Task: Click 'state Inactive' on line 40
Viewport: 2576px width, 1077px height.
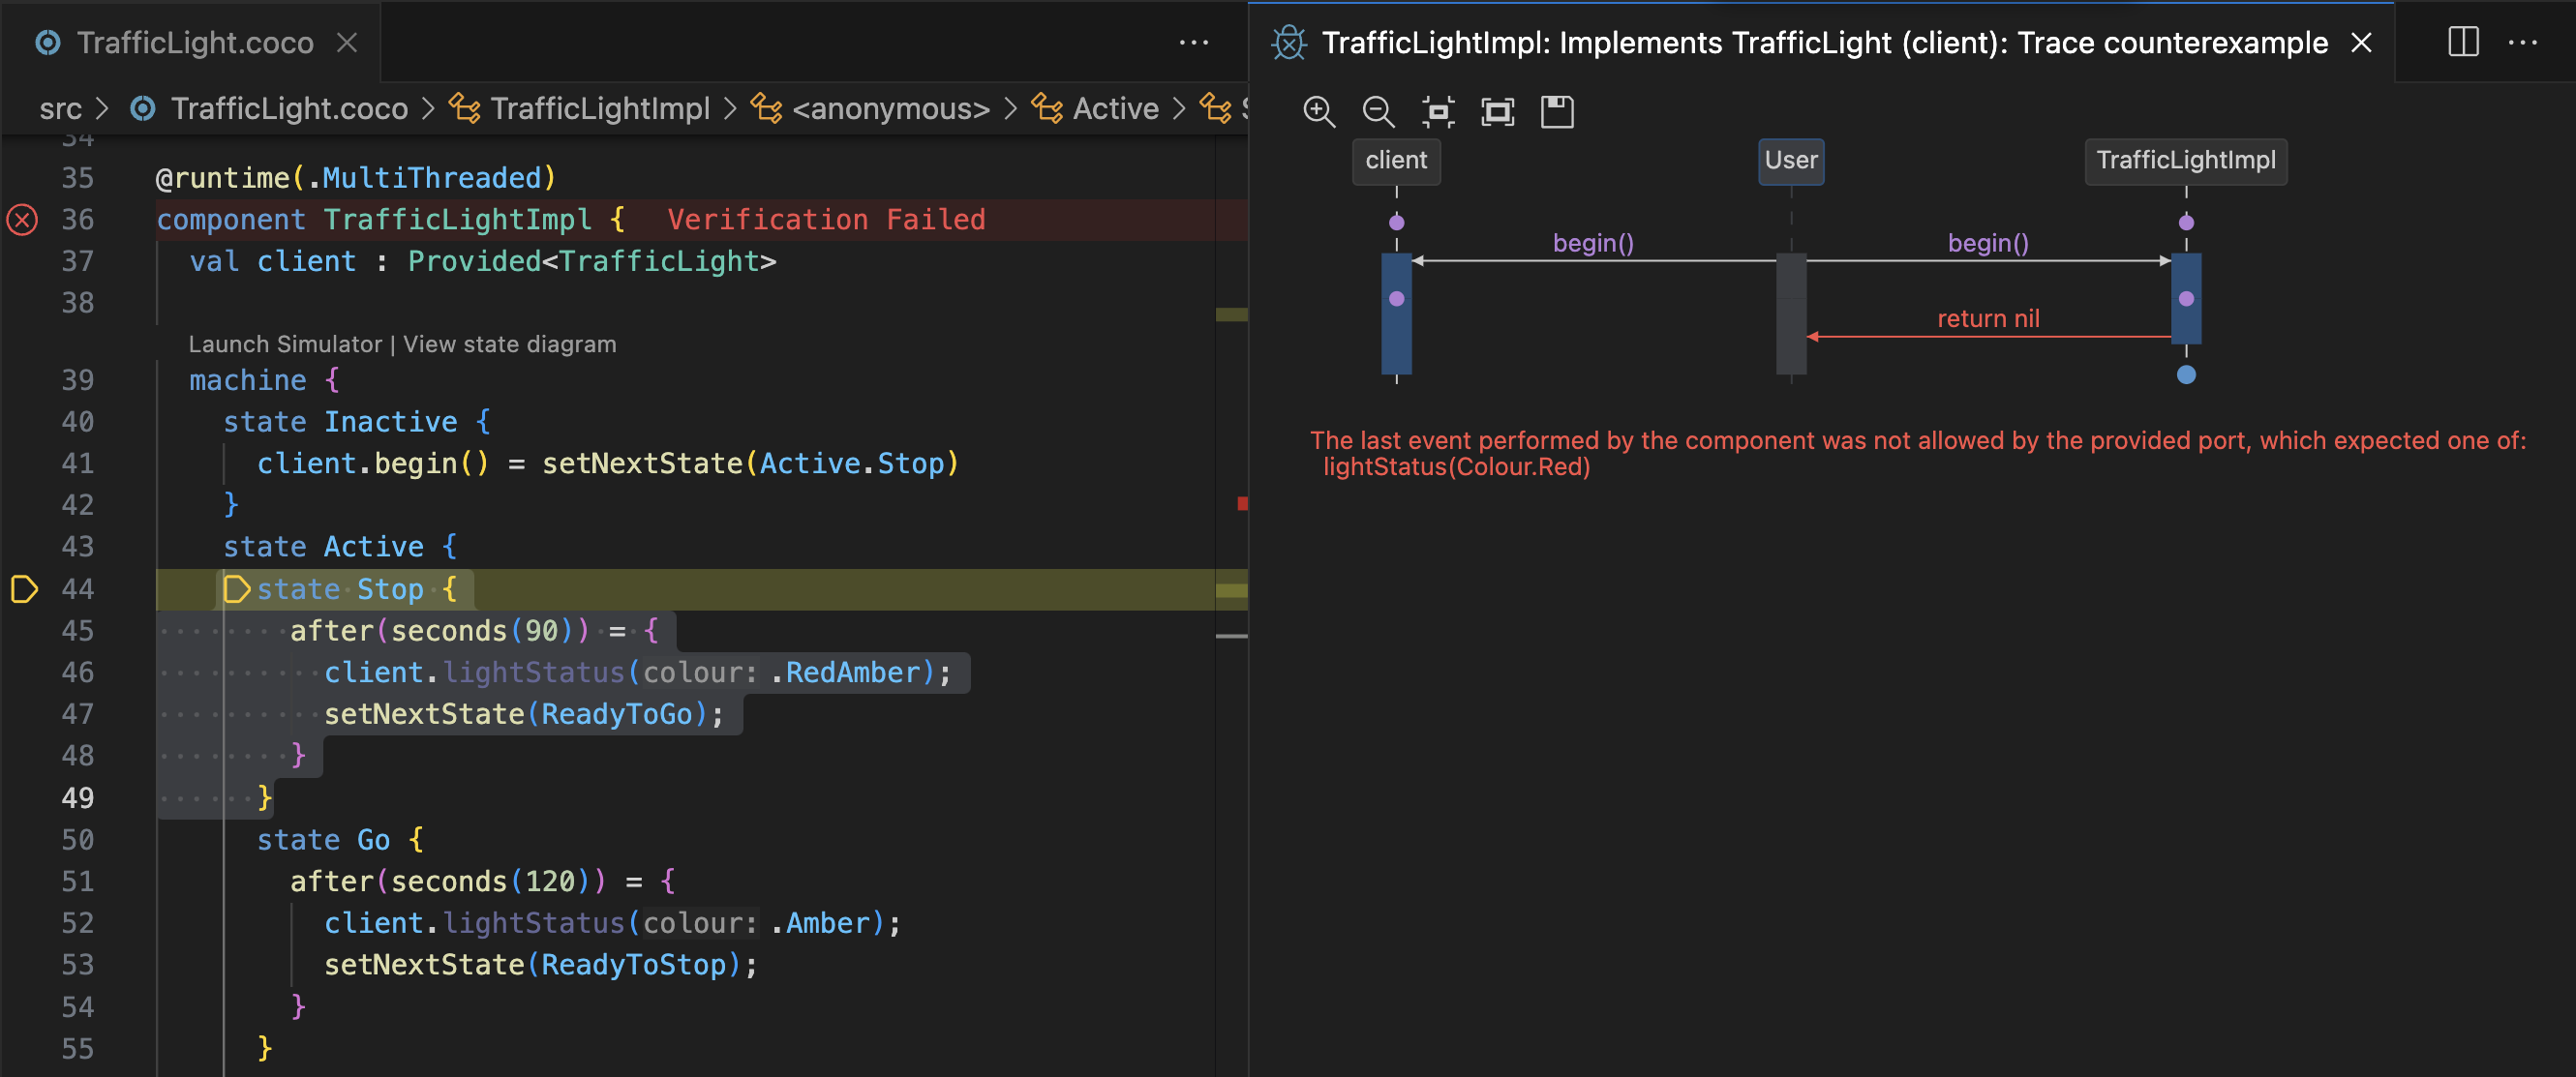Action: click(340, 422)
